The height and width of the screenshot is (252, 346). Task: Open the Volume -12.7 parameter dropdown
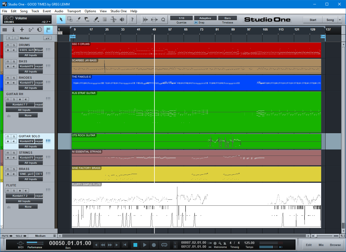(50, 22)
